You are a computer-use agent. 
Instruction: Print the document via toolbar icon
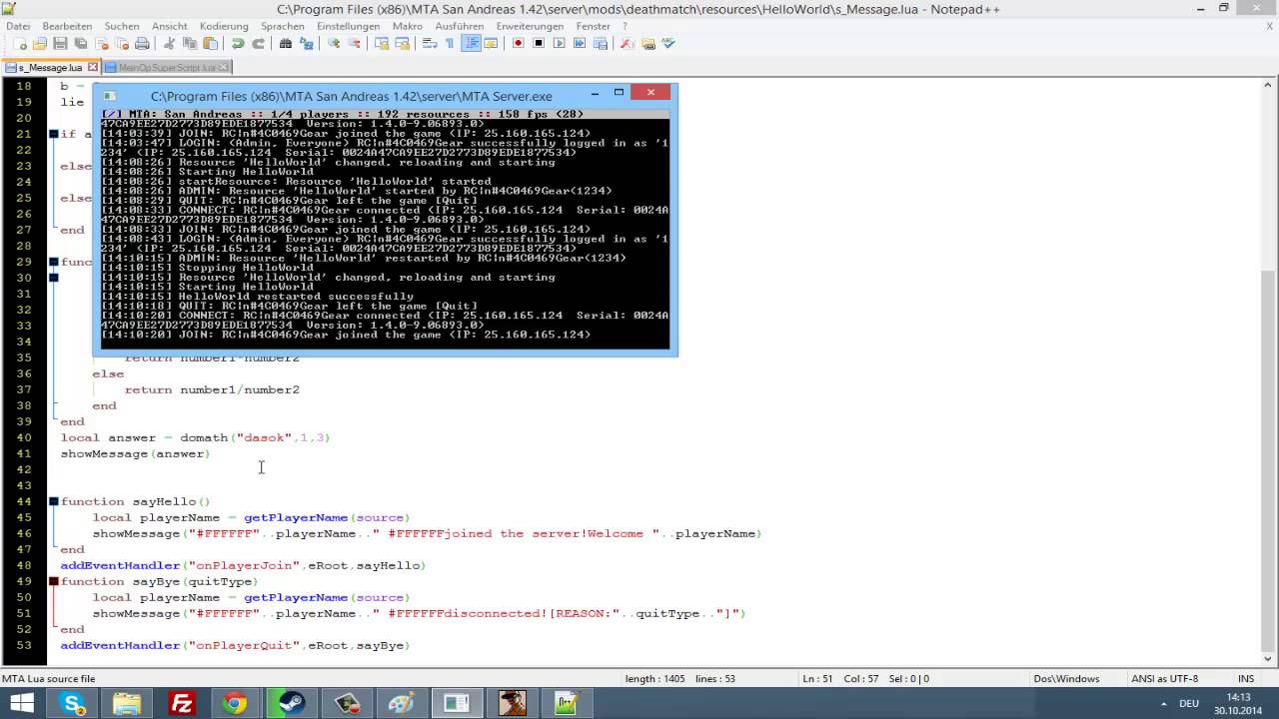142,44
